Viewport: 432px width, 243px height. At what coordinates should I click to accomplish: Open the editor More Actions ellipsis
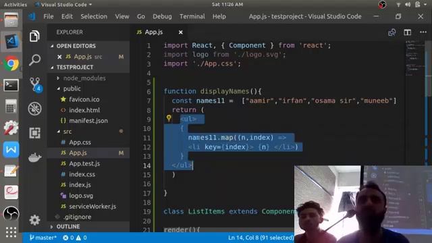click(x=423, y=32)
